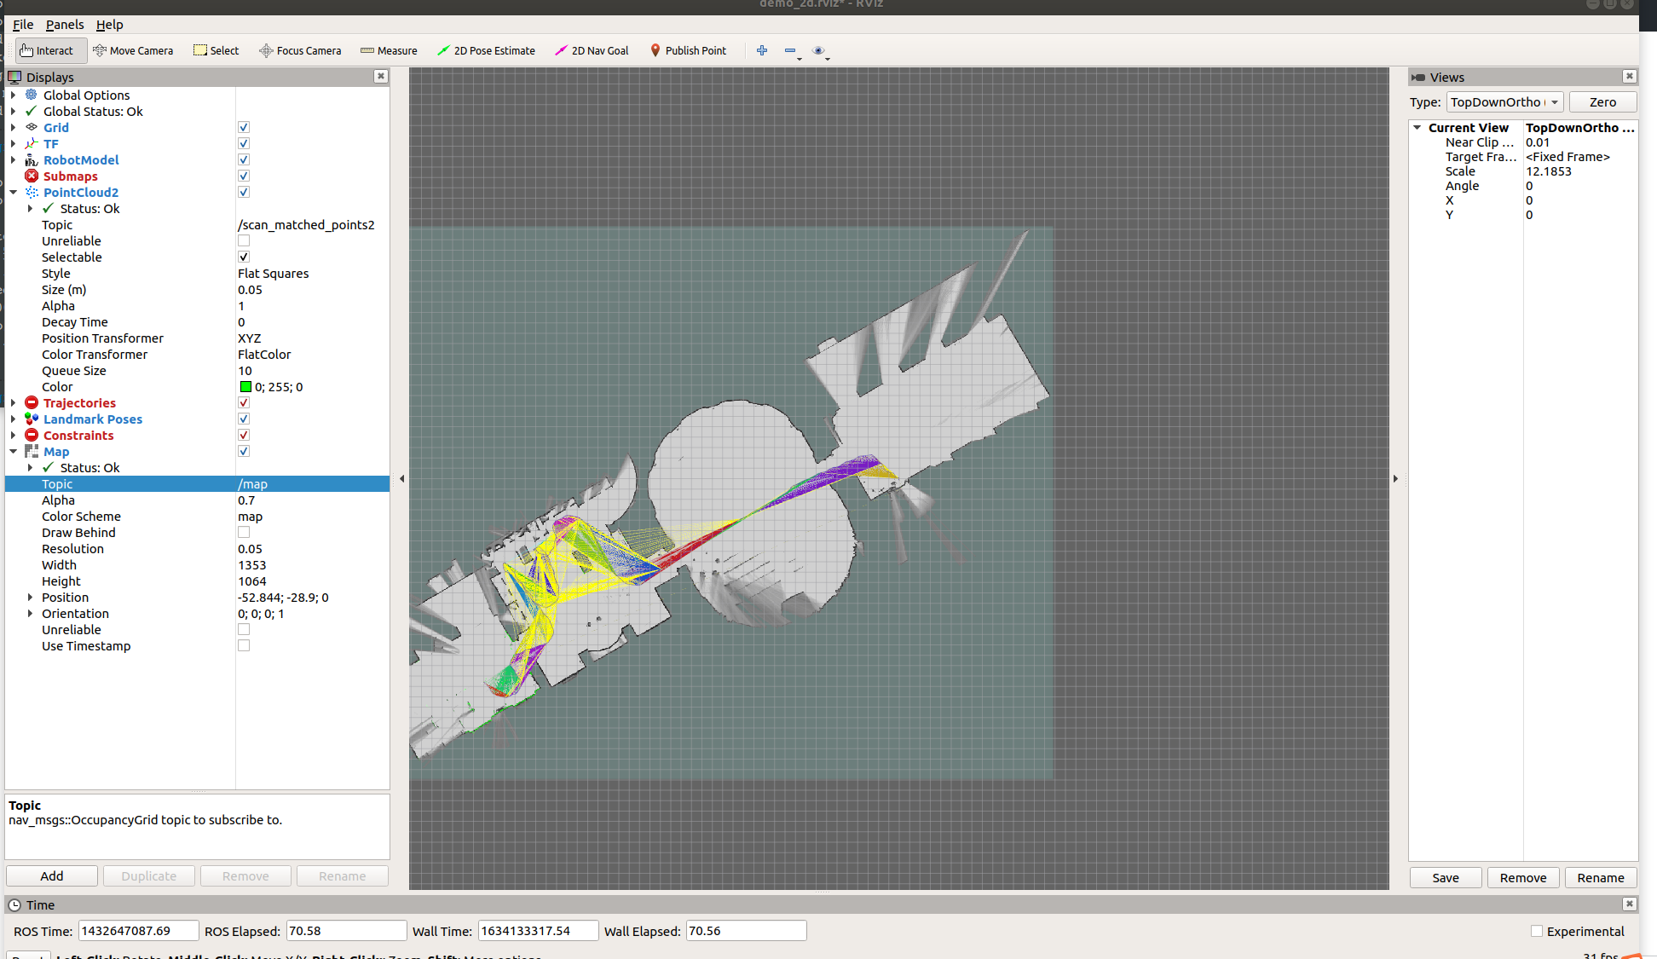Collapse the PointCloud2 display
This screenshot has width=1657, height=959.
tap(13, 193)
